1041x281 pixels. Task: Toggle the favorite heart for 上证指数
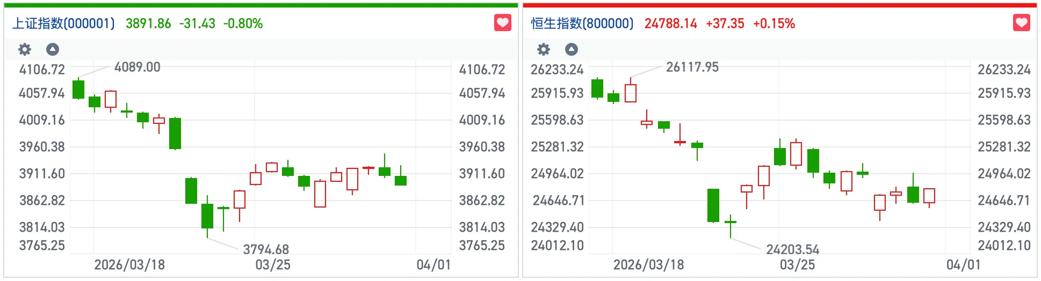pyautogui.click(x=502, y=23)
